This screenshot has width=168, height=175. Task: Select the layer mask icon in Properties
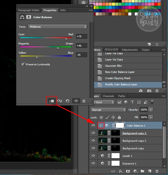pos(29,17)
